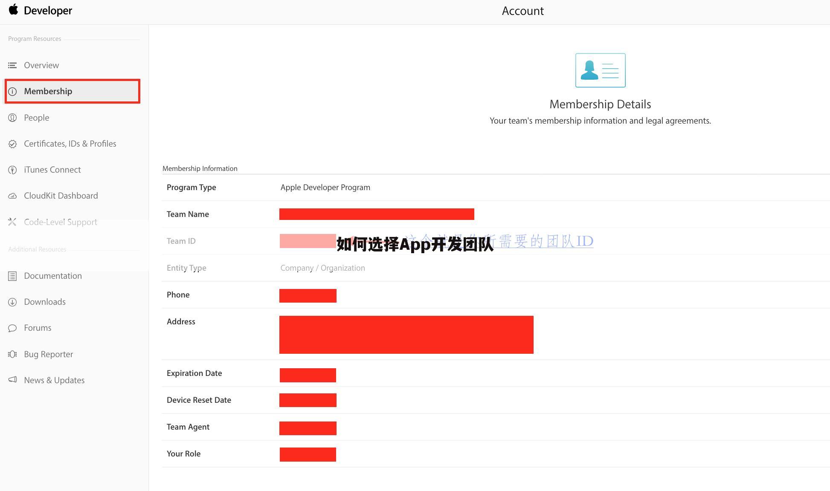Click the Additional Resources heading
830x491 pixels.
click(x=37, y=249)
